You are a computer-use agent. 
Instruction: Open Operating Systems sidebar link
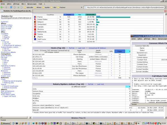tap(8, 66)
